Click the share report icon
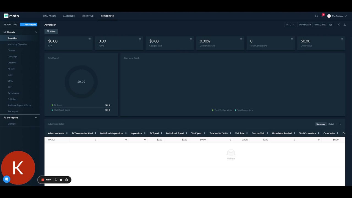Viewport: 352px width, 198px height. (x=339, y=24)
